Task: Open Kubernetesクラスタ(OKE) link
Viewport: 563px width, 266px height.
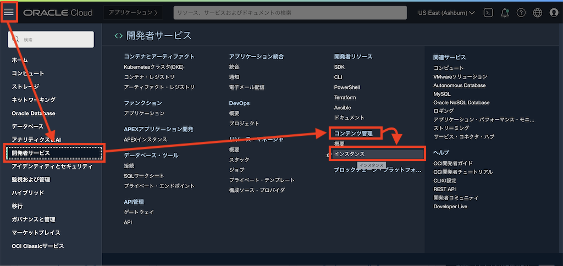Action: pos(154,66)
